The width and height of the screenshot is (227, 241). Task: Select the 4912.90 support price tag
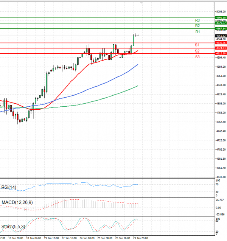click(221, 53)
